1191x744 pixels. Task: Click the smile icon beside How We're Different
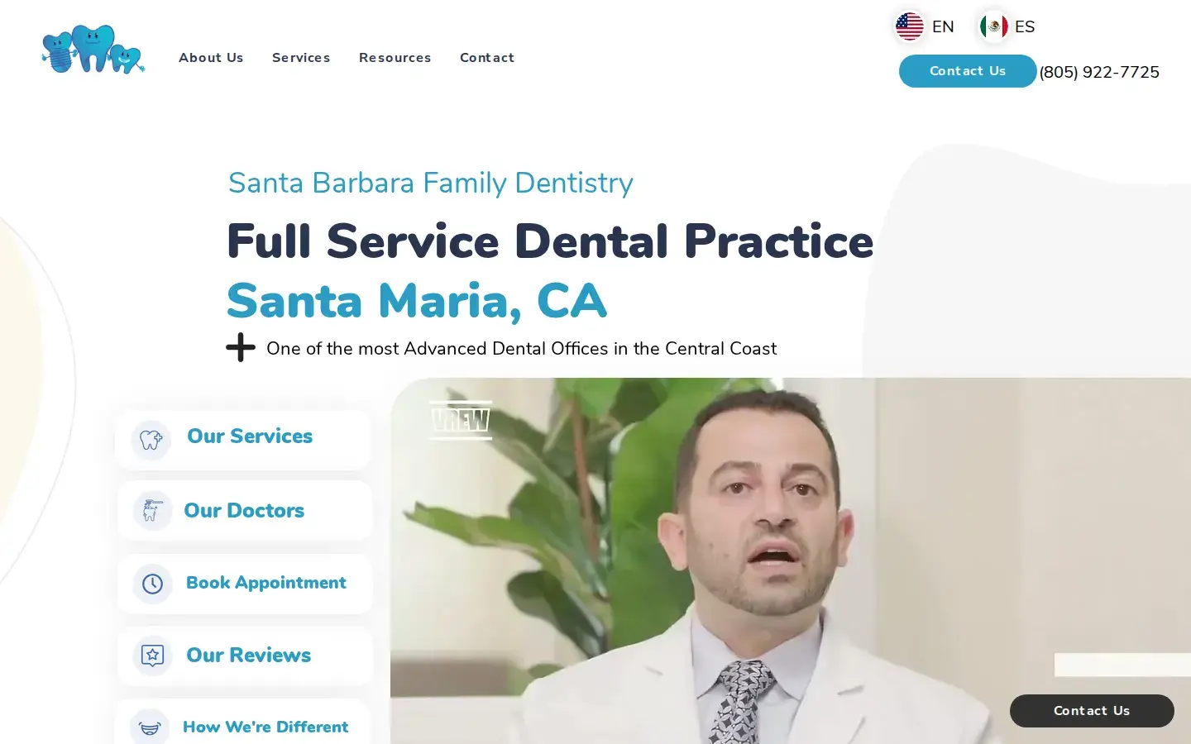pyautogui.click(x=150, y=727)
